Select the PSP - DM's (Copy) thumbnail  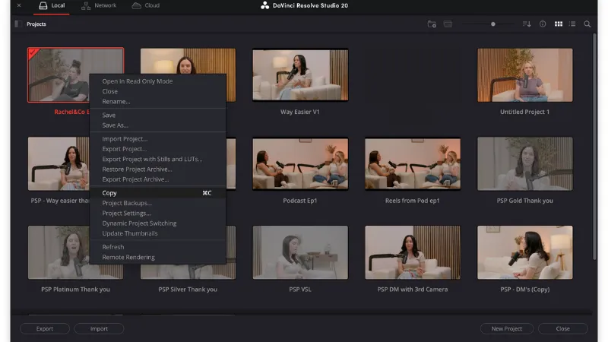click(524, 252)
